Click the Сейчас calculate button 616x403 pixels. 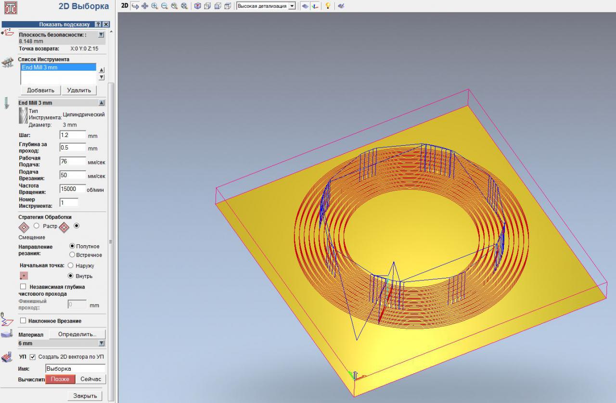[91, 379]
